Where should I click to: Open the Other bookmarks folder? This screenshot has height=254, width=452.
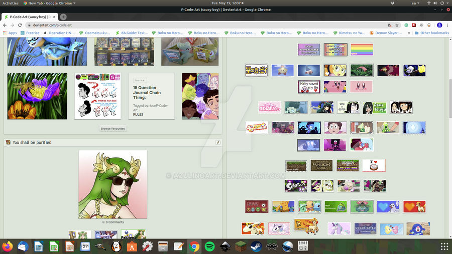[432, 33]
